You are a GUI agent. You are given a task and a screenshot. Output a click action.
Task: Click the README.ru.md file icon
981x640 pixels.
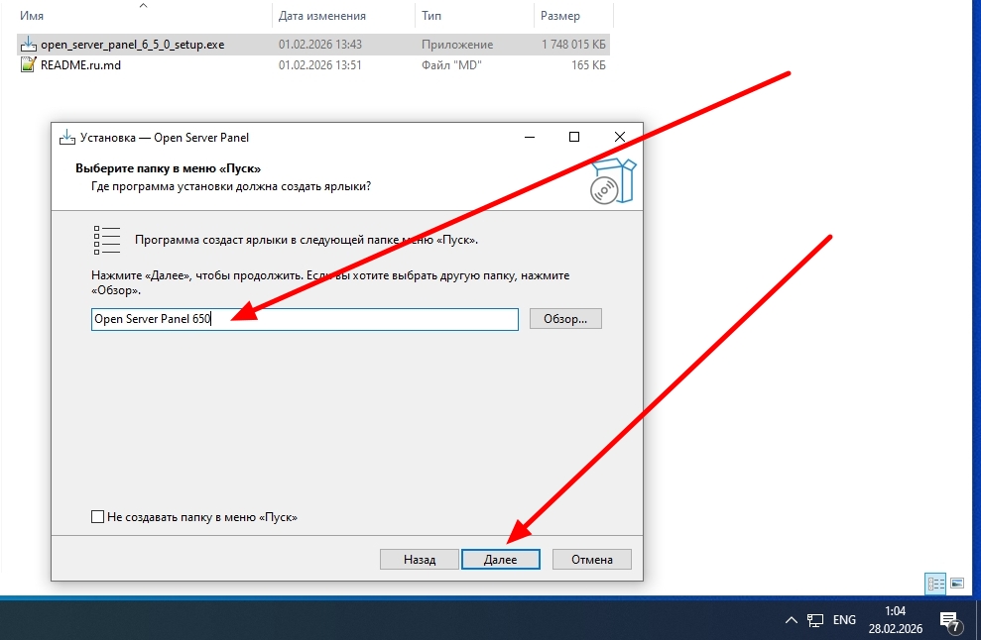point(28,65)
